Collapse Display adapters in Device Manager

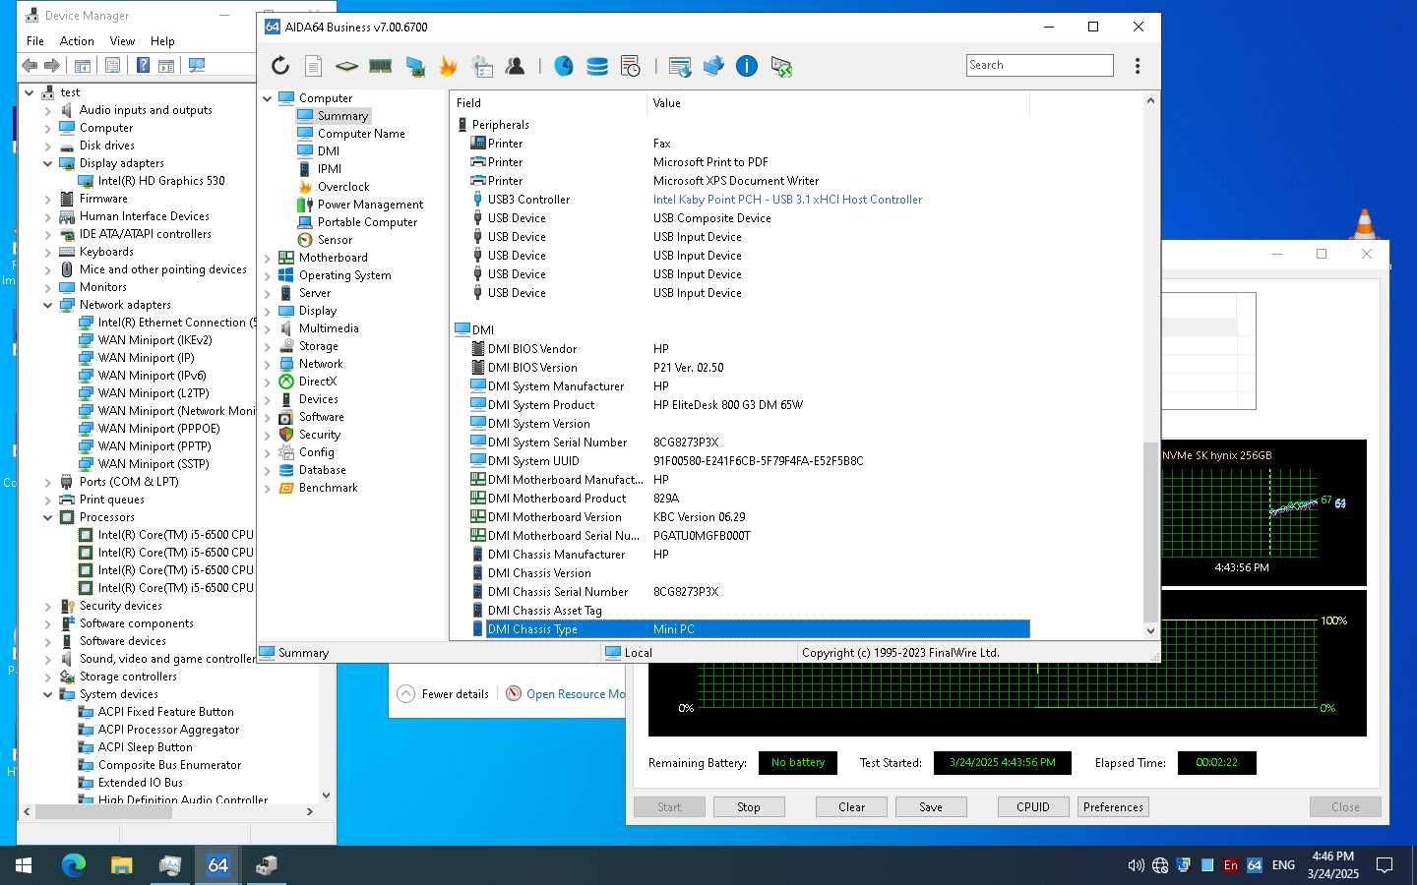tap(47, 163)
